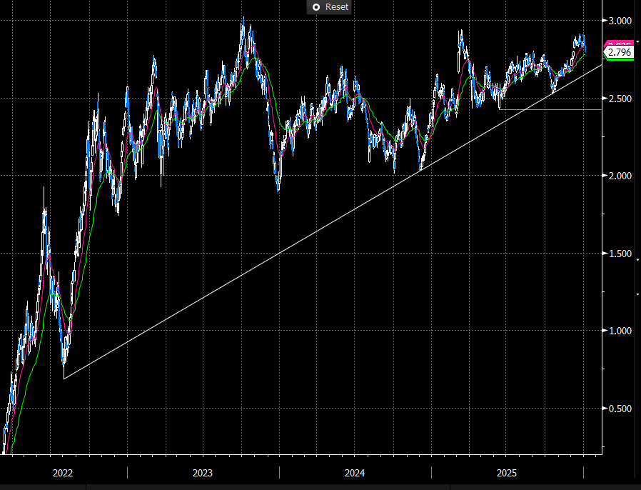Select the white 2.796 last price tag

(x=619, y=52)
